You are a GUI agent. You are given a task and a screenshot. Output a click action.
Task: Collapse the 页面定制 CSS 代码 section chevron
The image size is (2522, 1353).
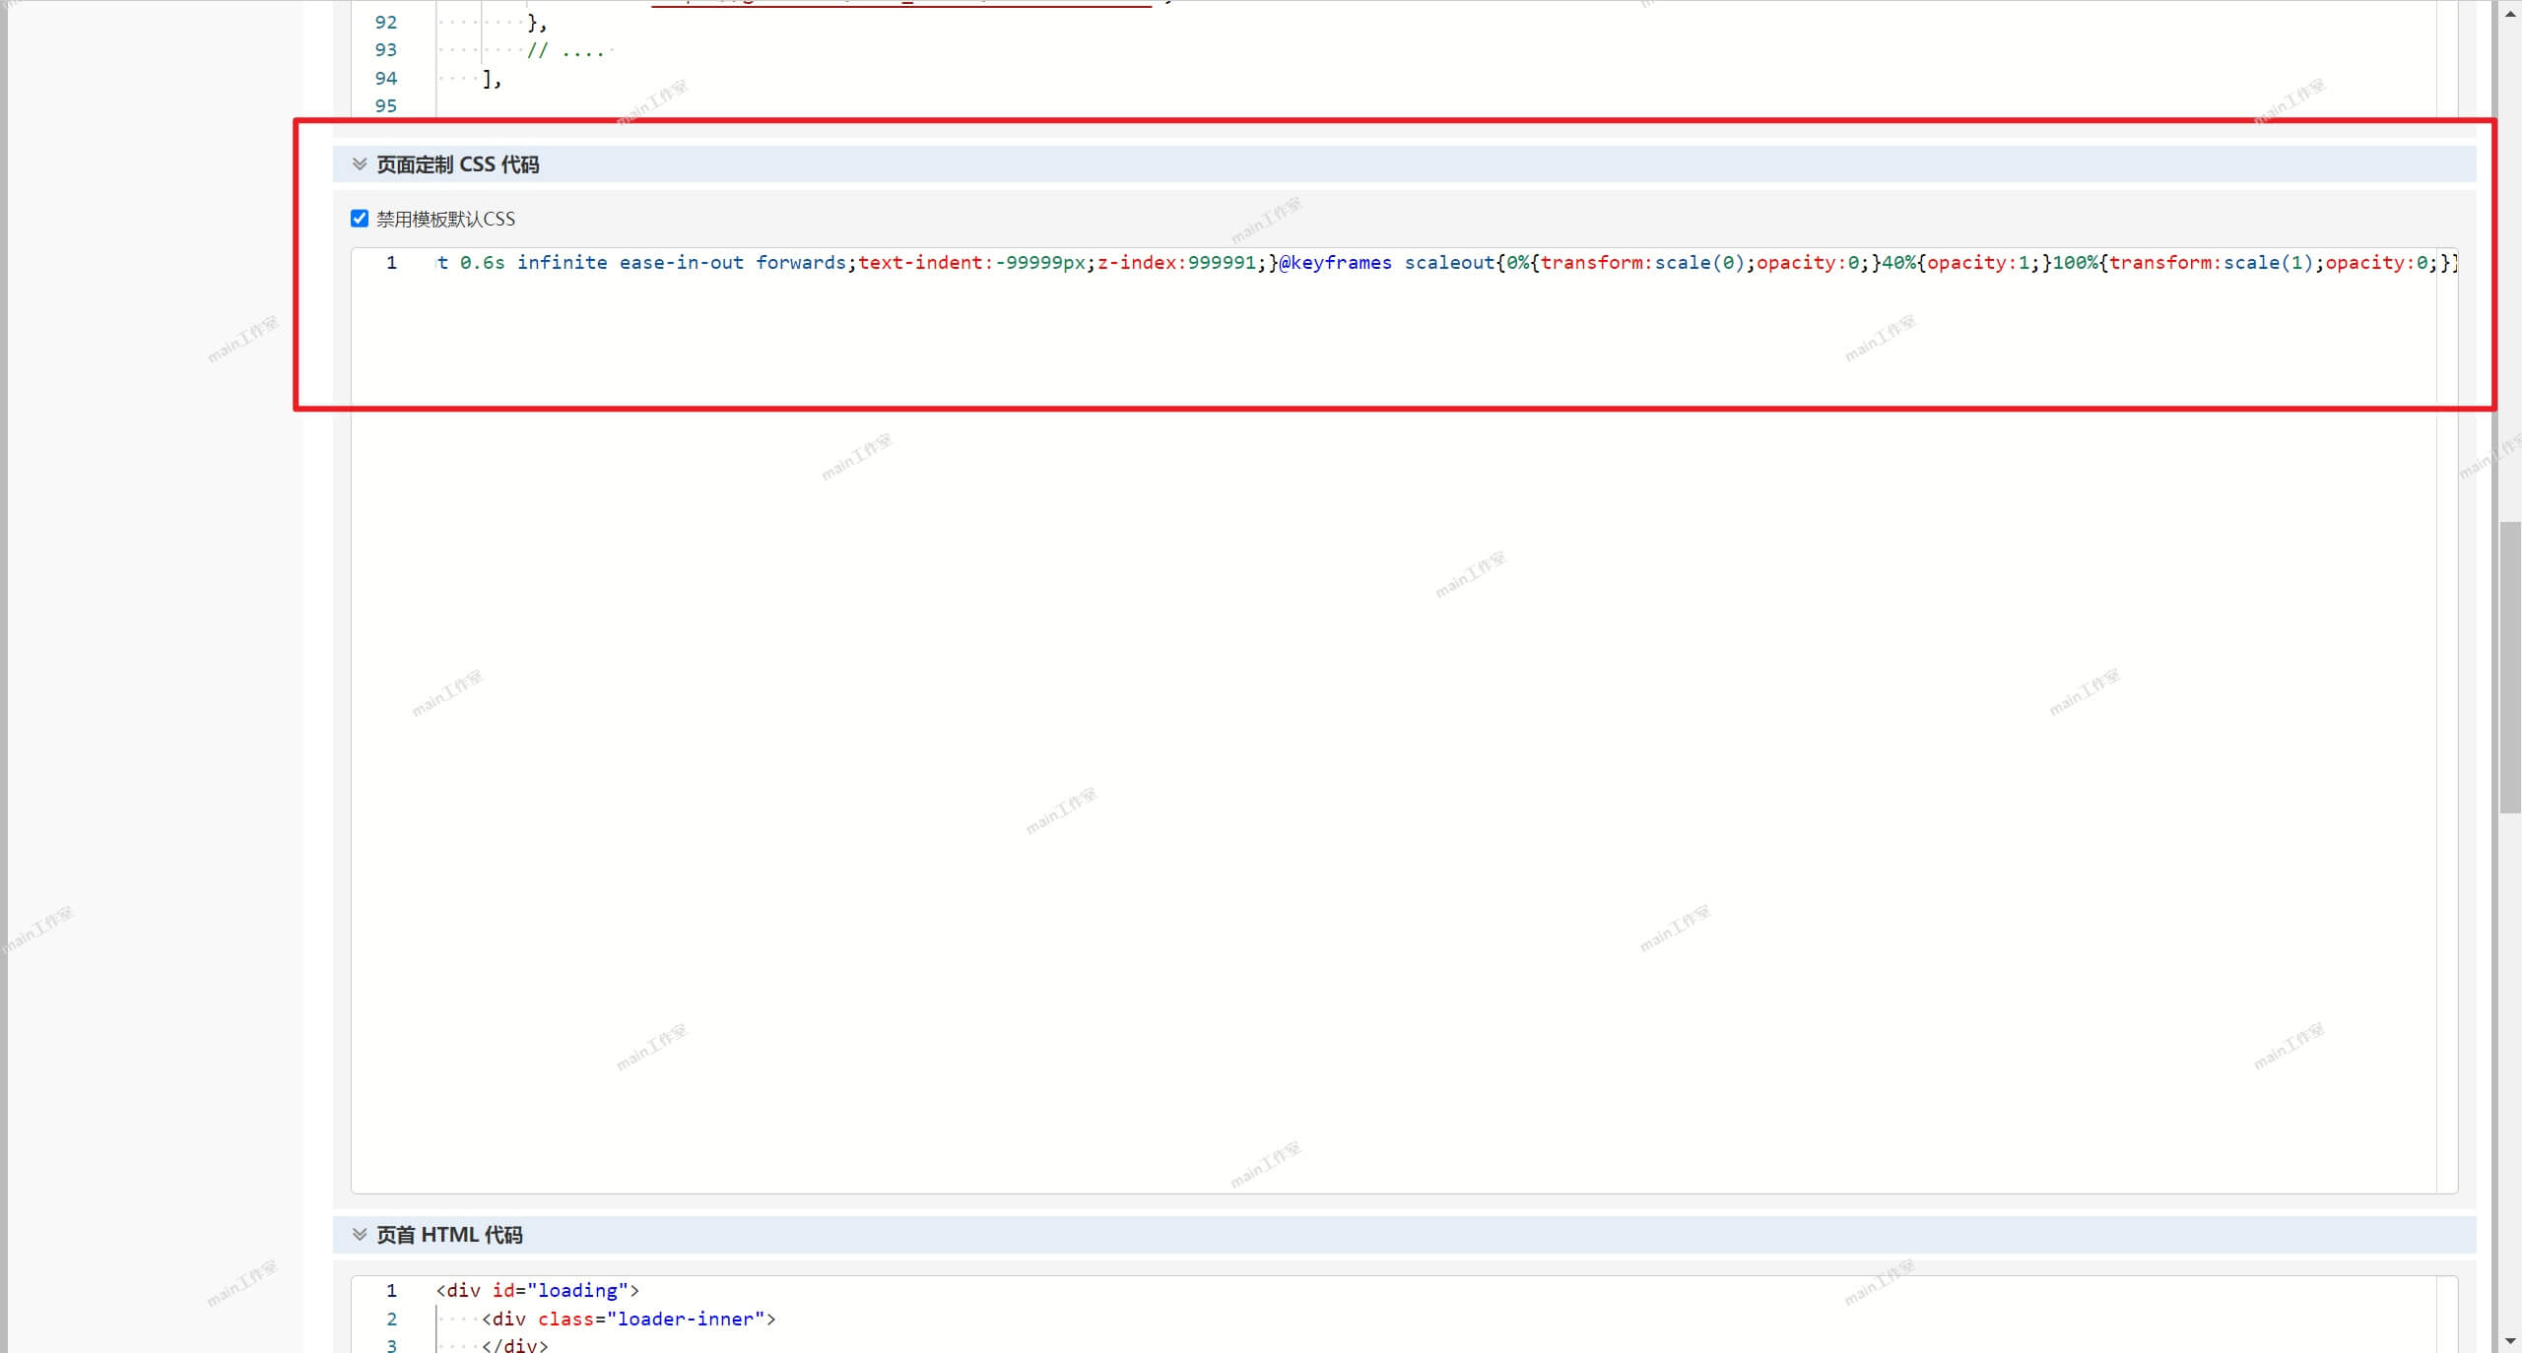pos(360,164)
